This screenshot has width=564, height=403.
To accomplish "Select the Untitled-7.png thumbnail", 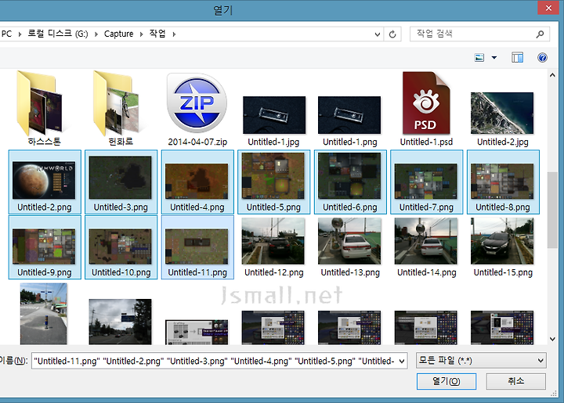I will tap(426, 181).
